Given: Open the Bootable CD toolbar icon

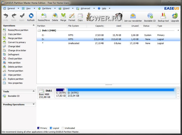Looking at the screenshot, I should [150, 17].
